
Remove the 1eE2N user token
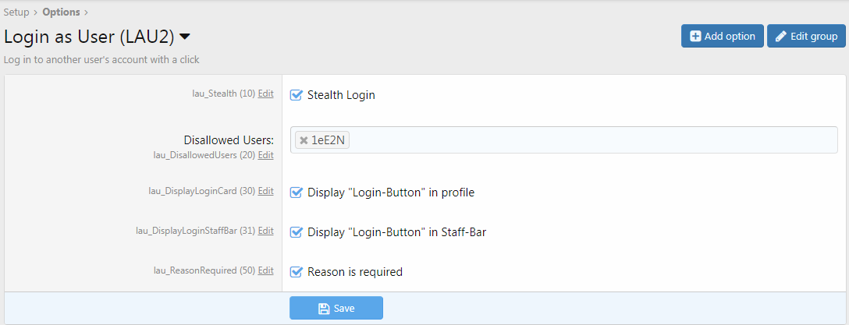pyautogui.click(x=304, y=140)
